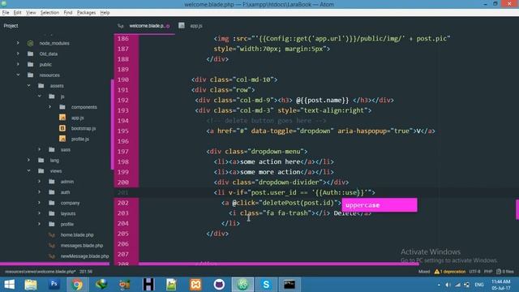
Task: Collapse the views folder chevron
Action: [28, 170]
